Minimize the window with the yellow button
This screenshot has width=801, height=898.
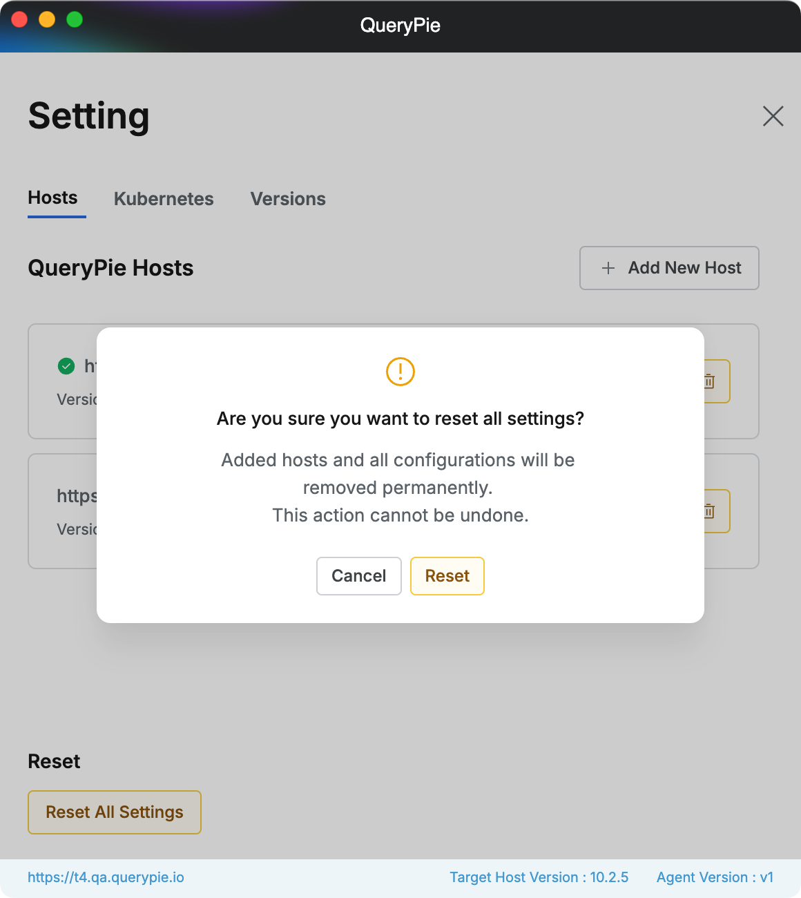(x=47, y=20)
